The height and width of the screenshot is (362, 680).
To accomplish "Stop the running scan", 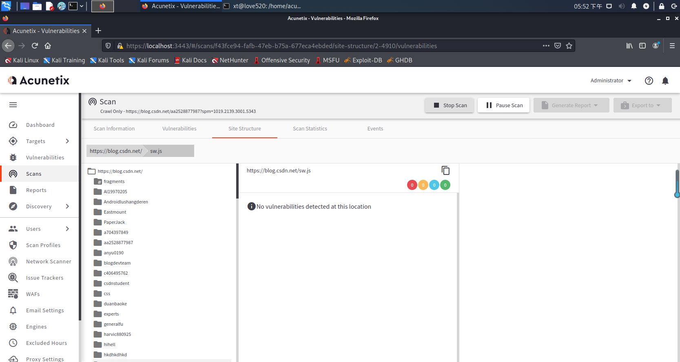I will [x=450, y=105].
